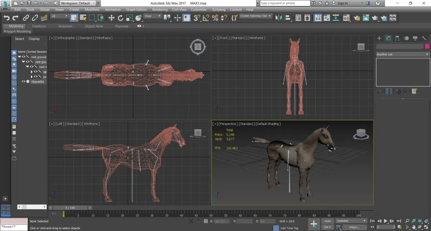Screen dimensions: 431x231
Task: Switch to the Freeform ribbon tab
Action: (x=39, y=26)
